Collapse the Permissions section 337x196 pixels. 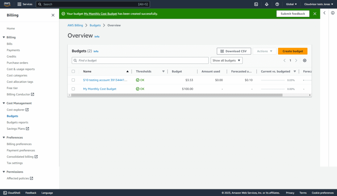coord(4,172)
